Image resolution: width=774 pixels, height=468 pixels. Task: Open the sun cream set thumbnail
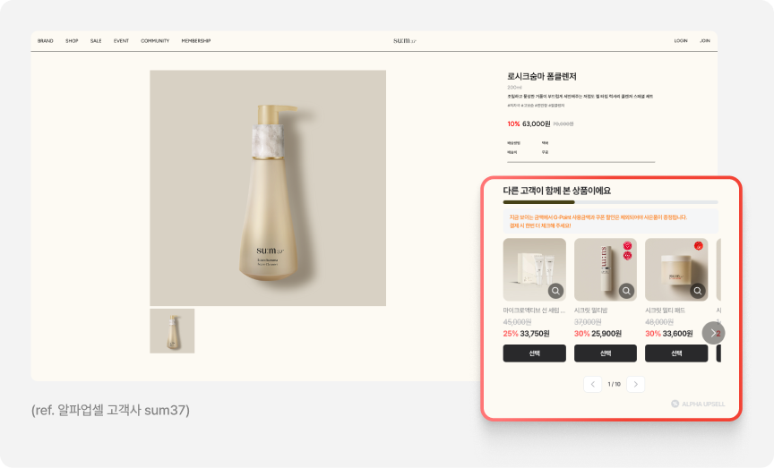click(x=535, y=269)
